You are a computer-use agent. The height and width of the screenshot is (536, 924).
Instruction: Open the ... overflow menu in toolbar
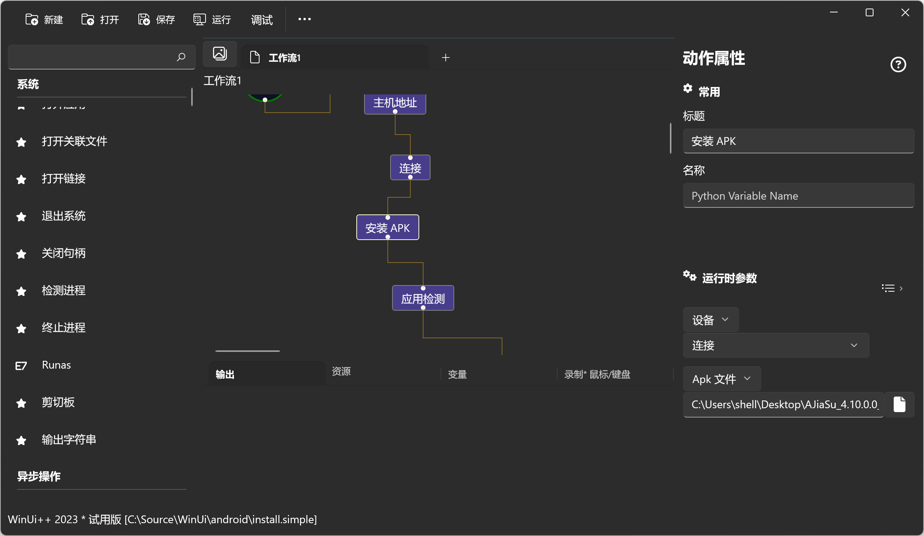304,19
